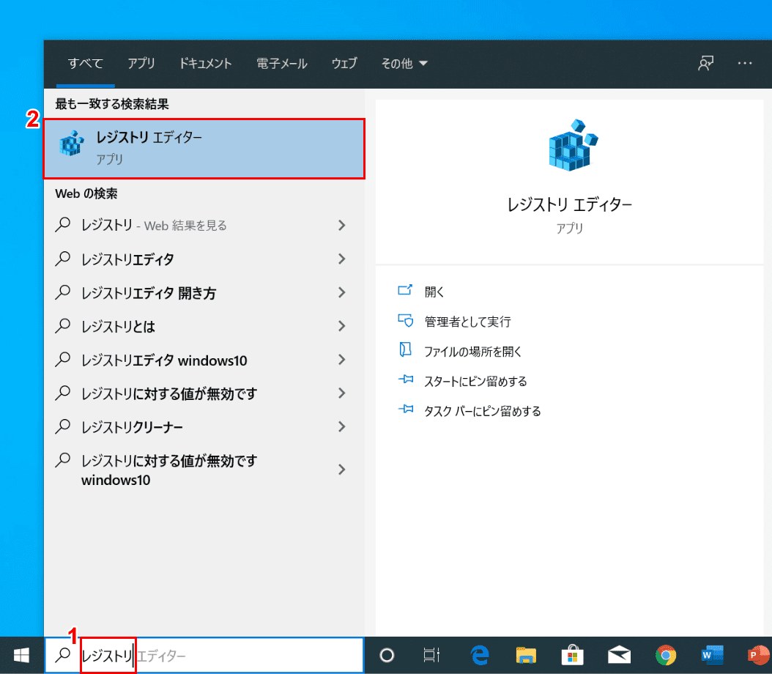Launch Microsoft Word from the taskbar
Image resolution: width=772 pixels, height=674 pixels.
tap(712, 655)
